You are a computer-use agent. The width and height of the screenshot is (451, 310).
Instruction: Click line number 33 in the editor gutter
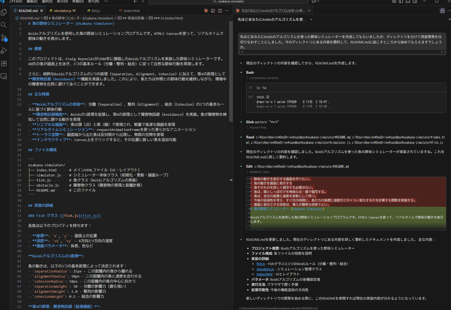point(19,216)
